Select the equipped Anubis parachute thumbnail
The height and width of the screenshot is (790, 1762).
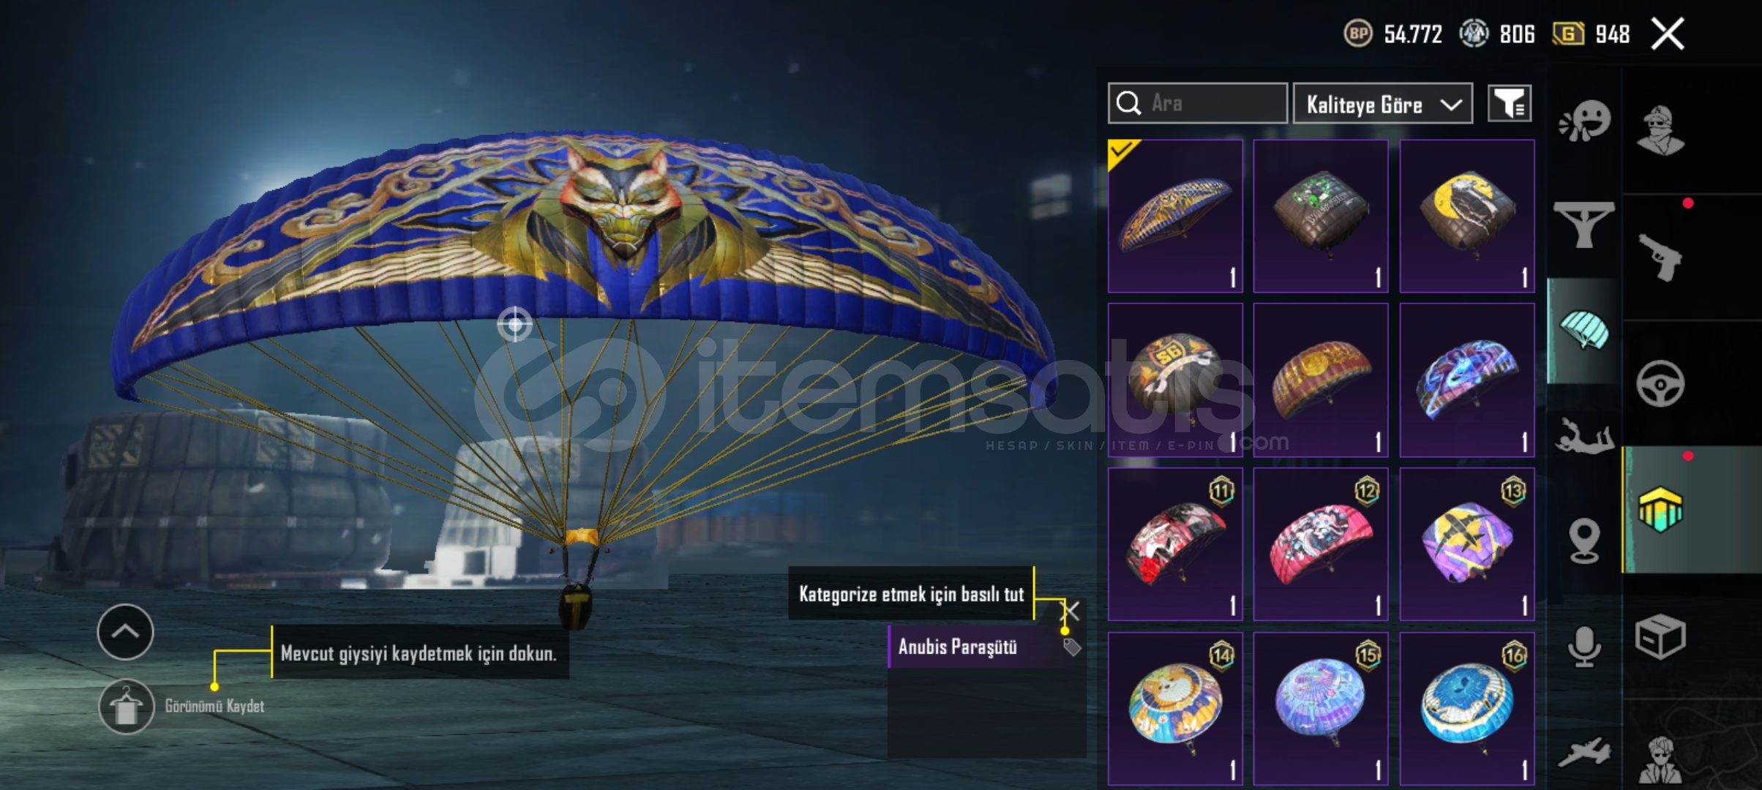1175,216
